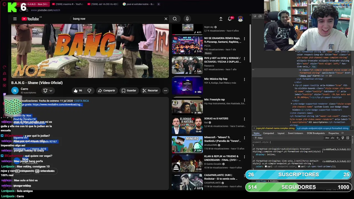The image size is (354, 199).
Task: Toggle the :hov element state panel
Action: coord(327,138)
